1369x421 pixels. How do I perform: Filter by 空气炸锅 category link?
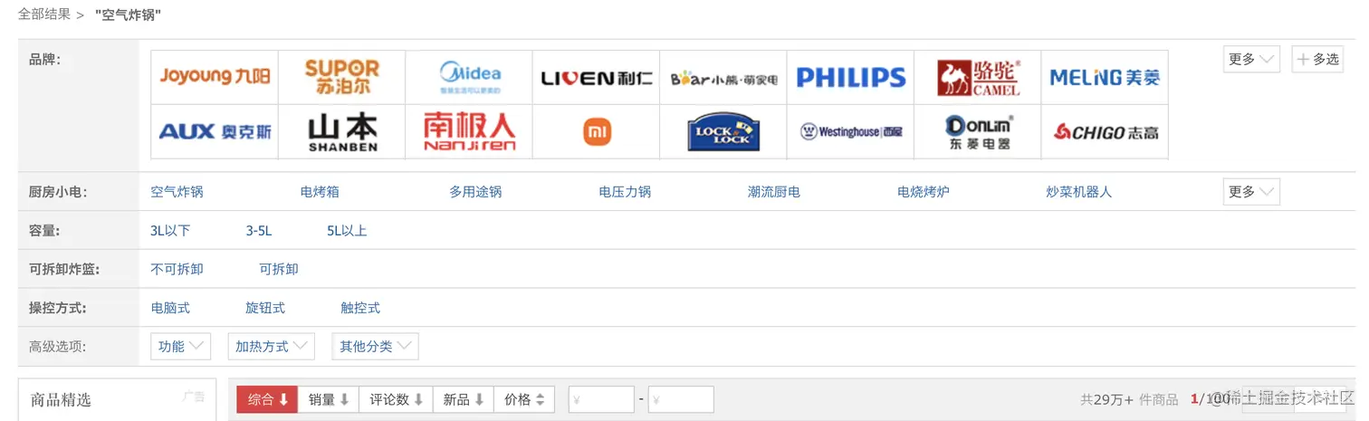coord(177,192)
